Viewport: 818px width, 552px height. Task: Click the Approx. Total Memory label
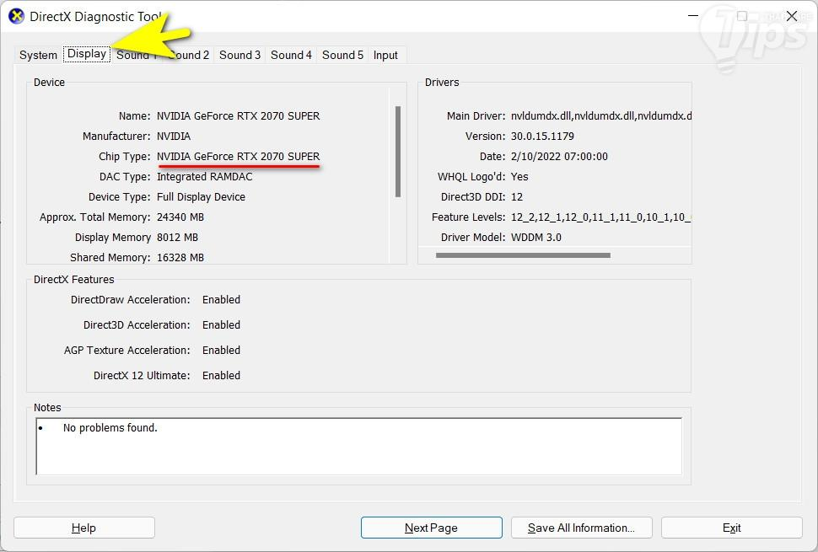pyautogui.click(x=95, y=217)
